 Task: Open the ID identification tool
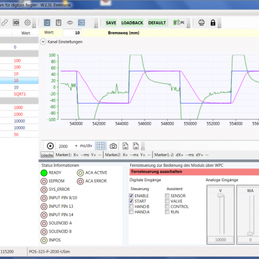click(x=16, y=22)
